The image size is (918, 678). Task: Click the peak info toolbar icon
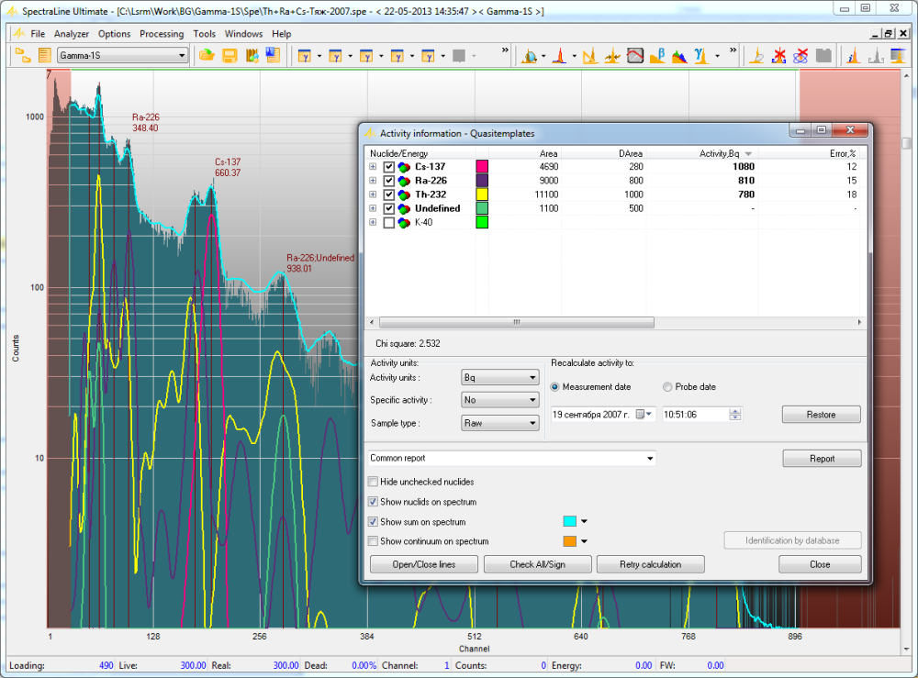point(854,56)
